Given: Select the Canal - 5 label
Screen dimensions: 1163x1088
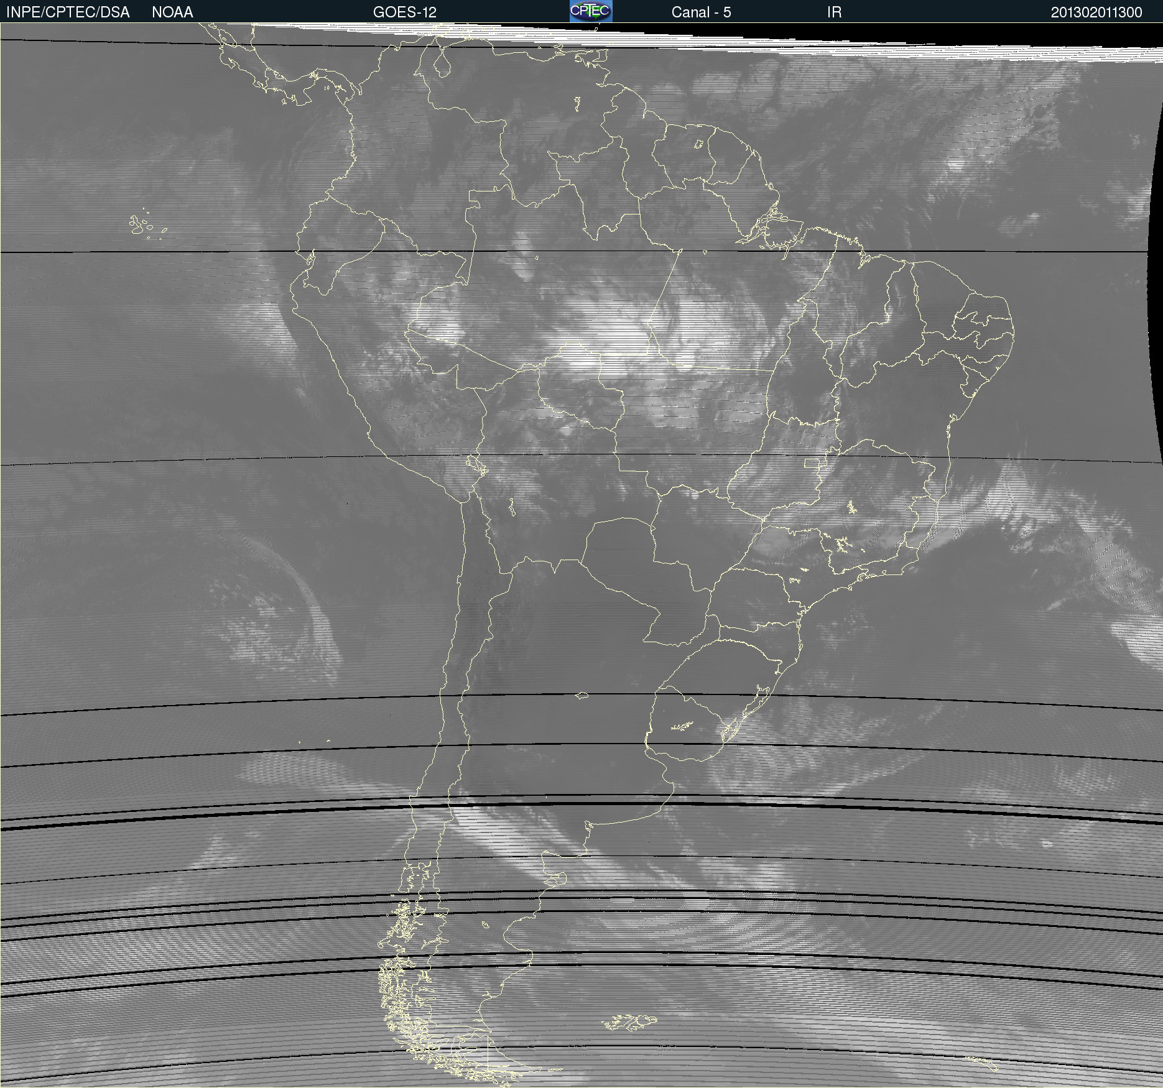Looking at the screenshot, I should (701, 12).
